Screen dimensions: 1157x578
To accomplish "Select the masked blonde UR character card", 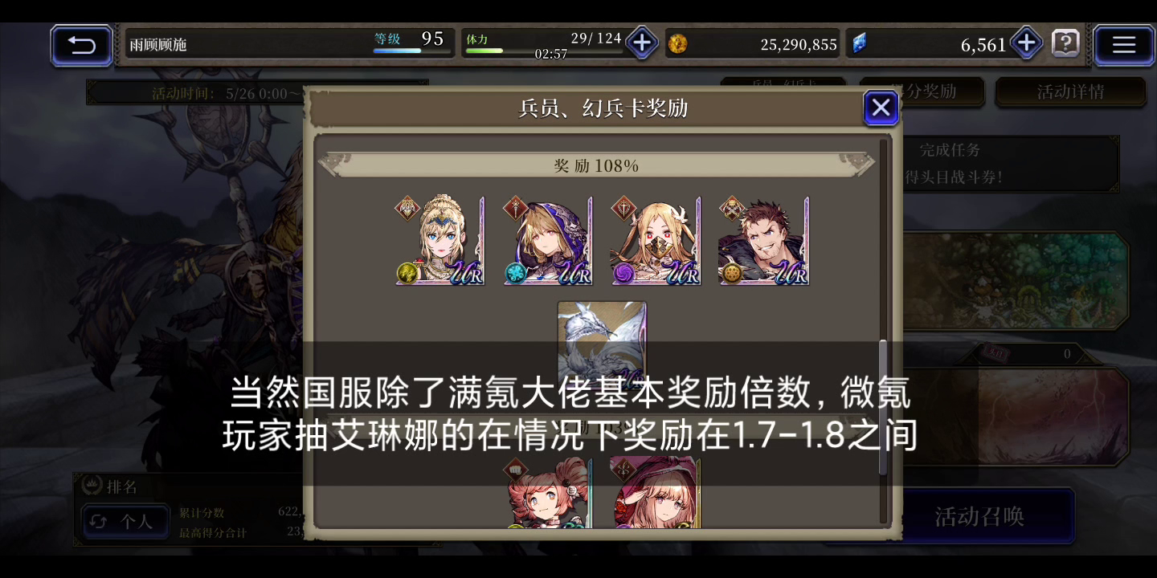I will 656,240.
